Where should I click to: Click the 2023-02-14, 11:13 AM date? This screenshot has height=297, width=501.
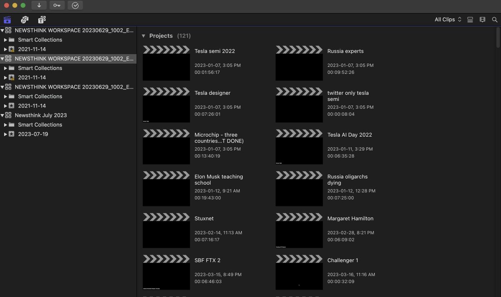pos(218,233)
